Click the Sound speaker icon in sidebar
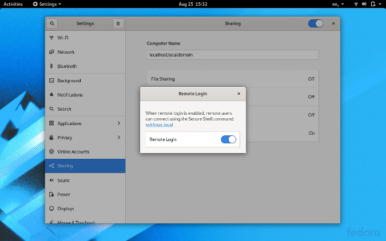Screen dimensions: 386x241 click(51, 180)
